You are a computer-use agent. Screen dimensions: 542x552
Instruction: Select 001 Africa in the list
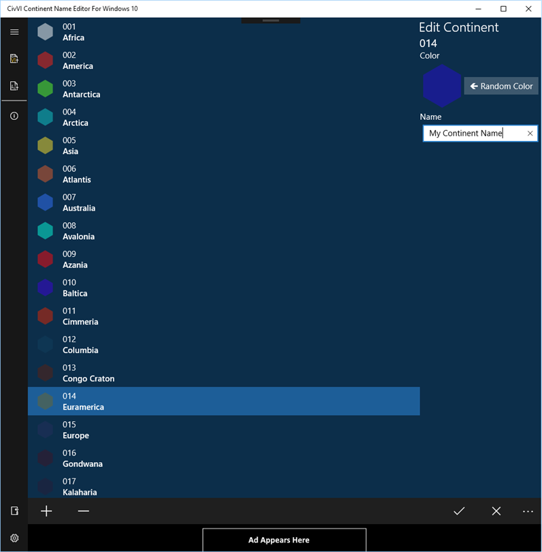point(224,32)
